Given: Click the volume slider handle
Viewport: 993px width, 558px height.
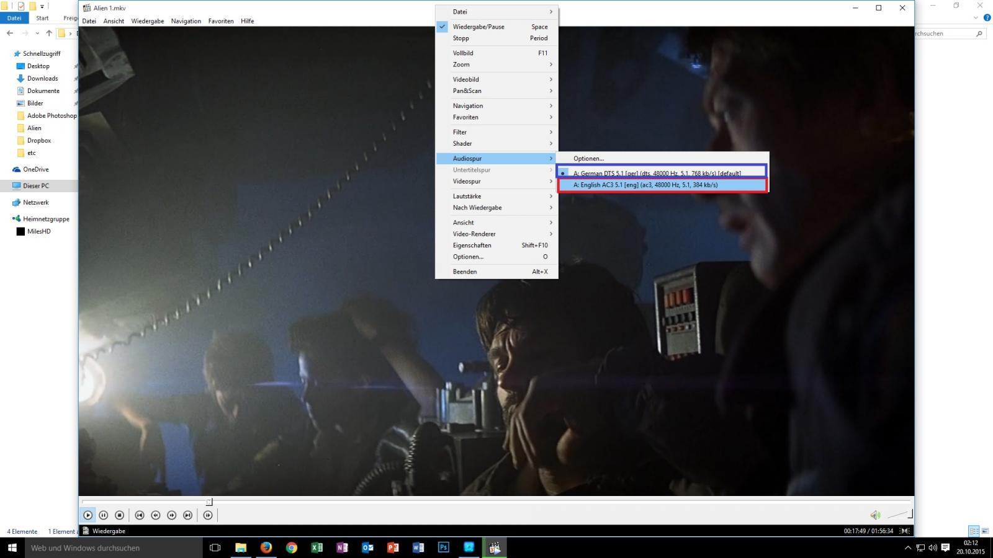Looking at the screenshot, I should coord(910,514).
